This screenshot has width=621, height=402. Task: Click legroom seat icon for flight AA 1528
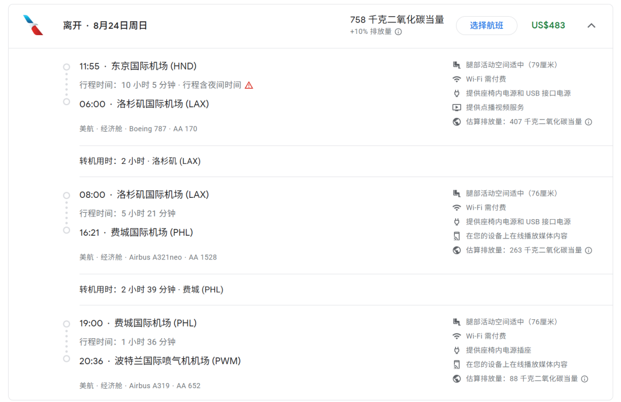[x=457, y=193]
